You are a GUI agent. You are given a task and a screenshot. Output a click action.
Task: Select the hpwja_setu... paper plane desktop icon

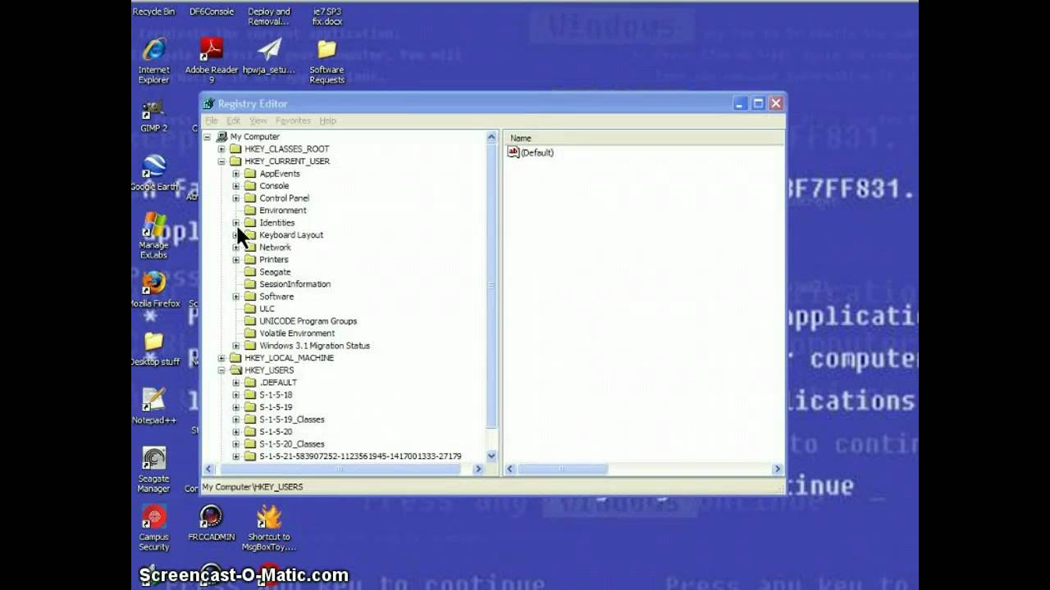[269, 50]
